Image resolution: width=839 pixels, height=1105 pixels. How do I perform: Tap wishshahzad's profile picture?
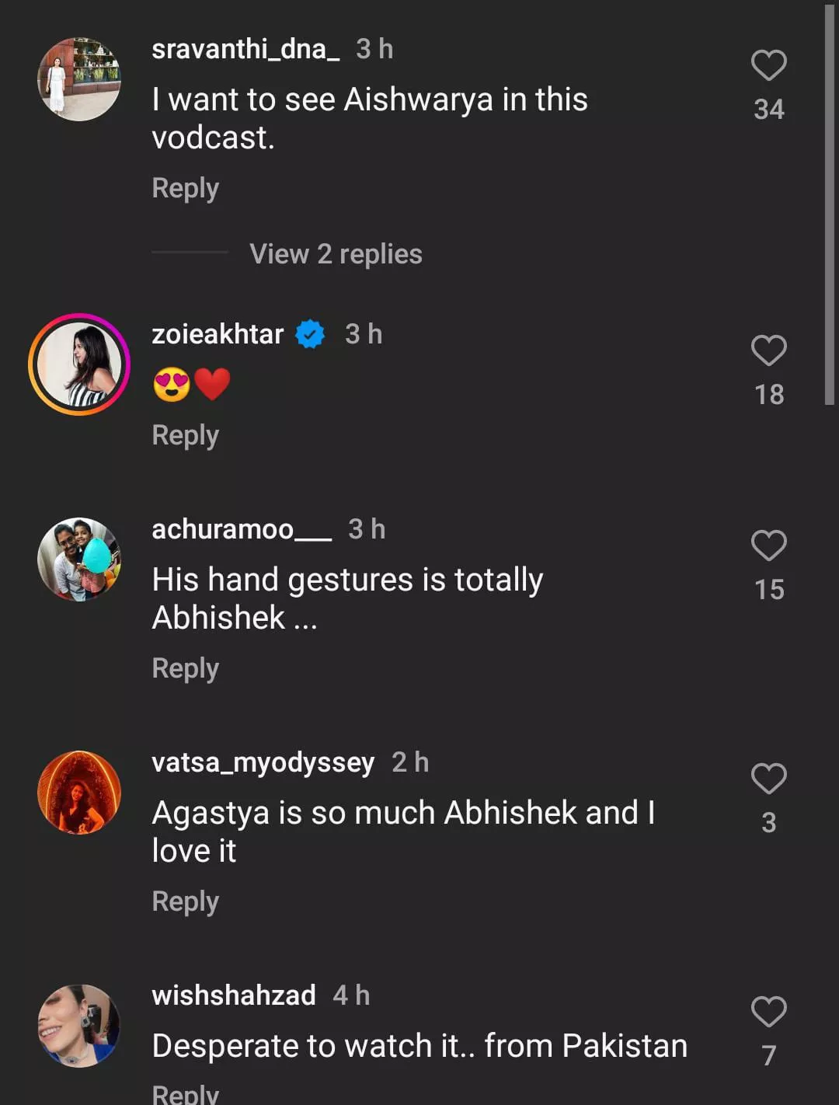click(x=79, y=1026)
